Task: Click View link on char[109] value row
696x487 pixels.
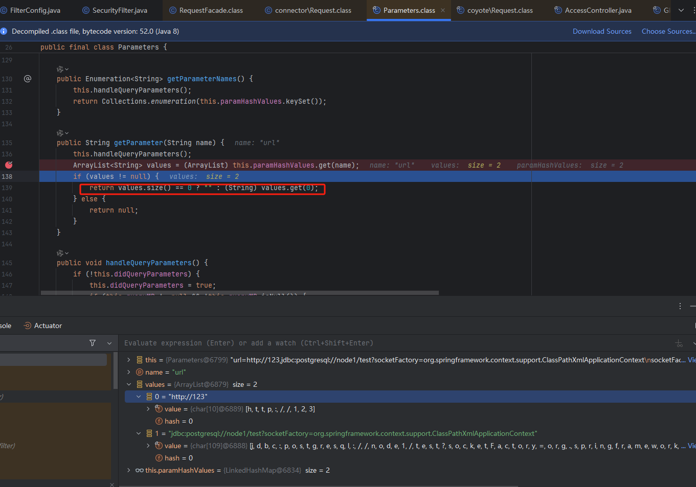Action: click(691, 446)
